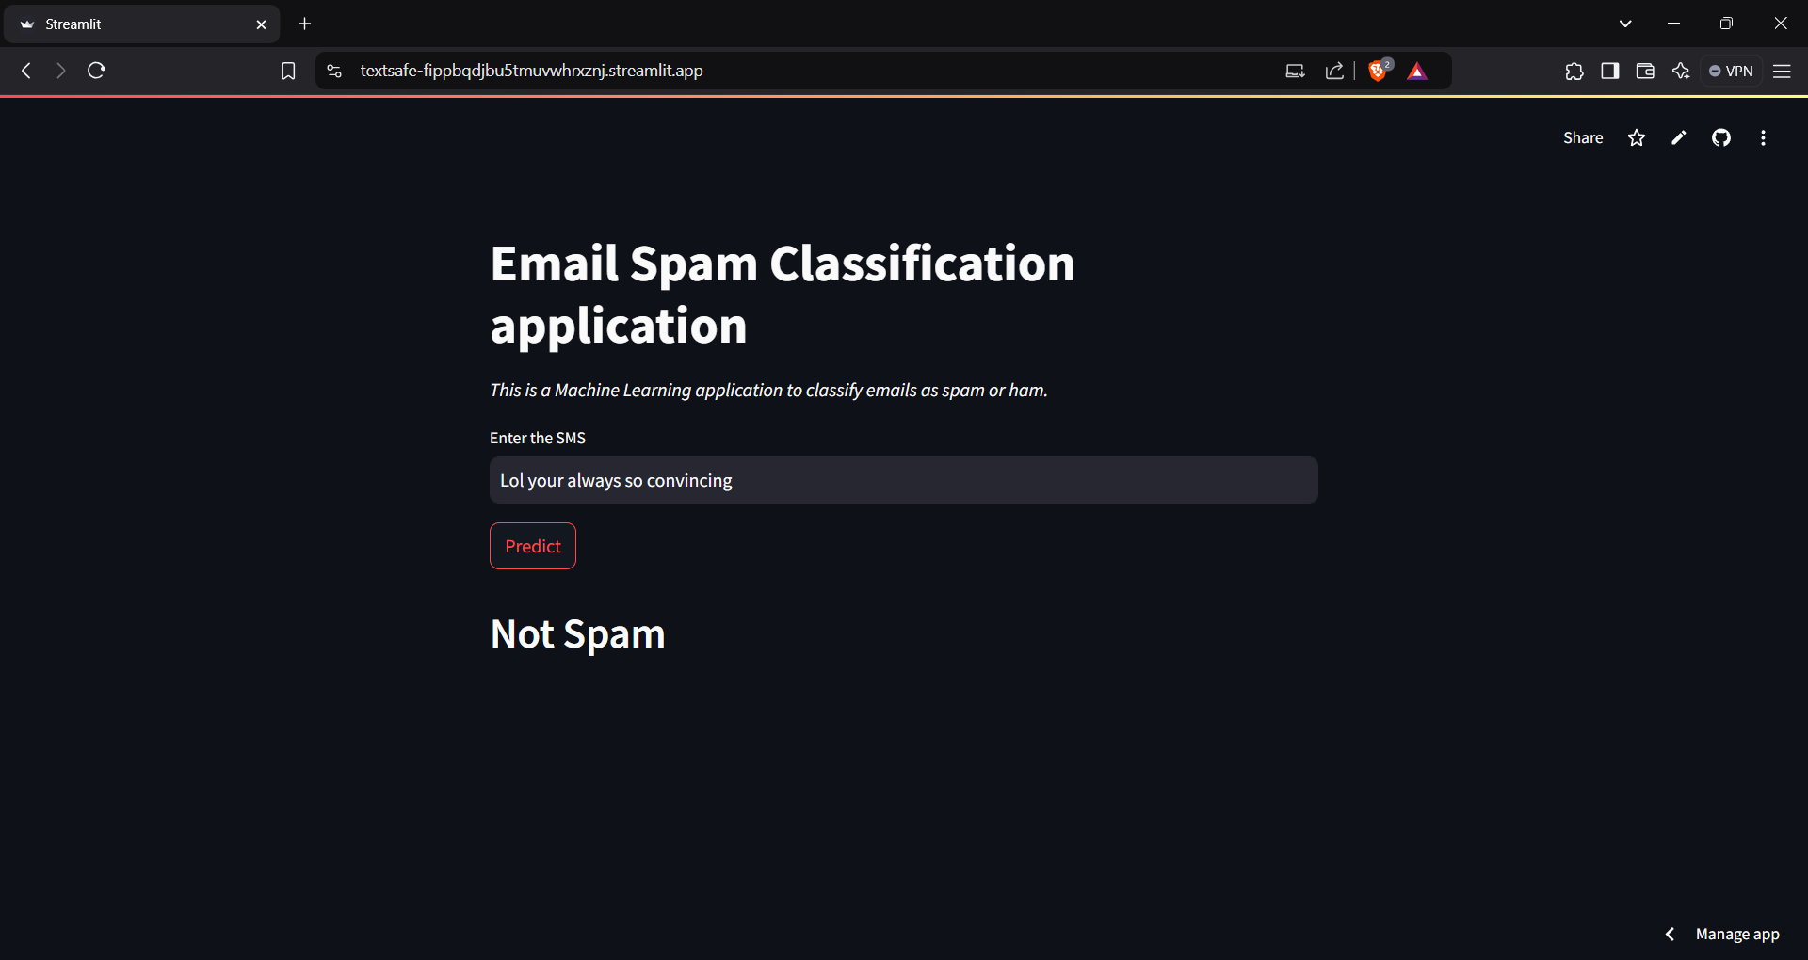Open the Leo AI assistant icon
Image resolution: width=1808 pixels, height=960 pixels.
1682,71
